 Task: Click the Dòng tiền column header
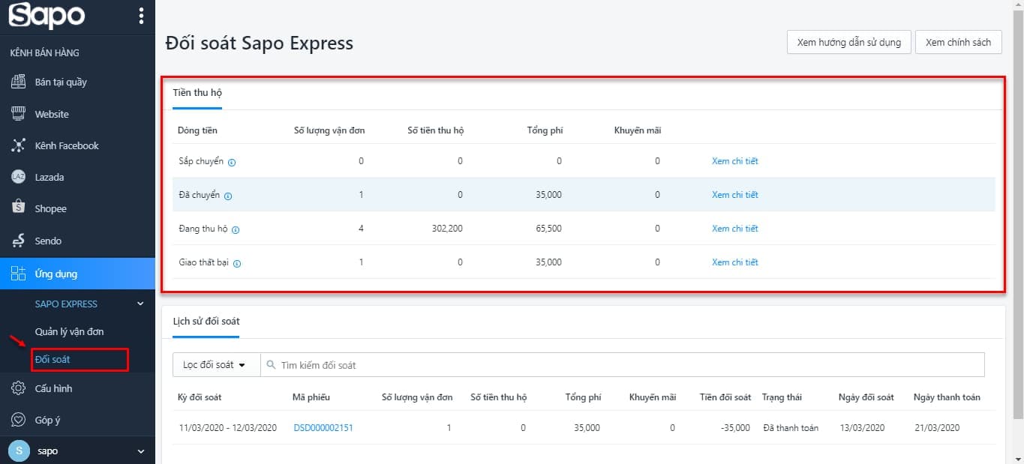(x=197, y=130)
